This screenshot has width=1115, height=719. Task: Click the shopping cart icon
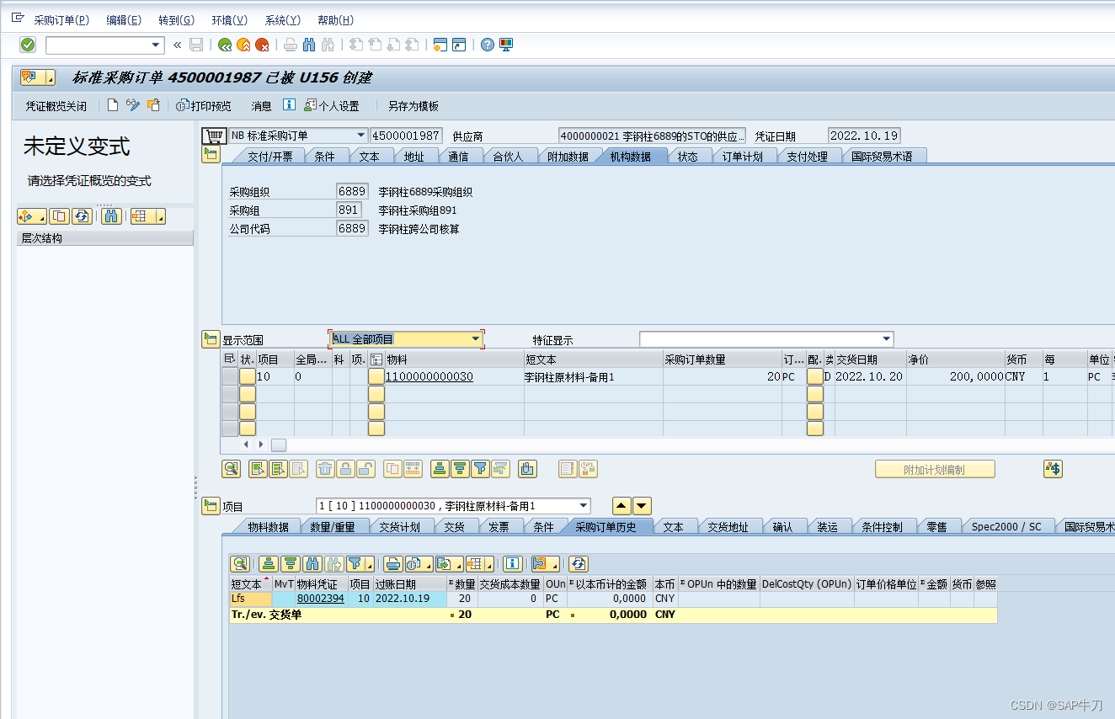click(215, 136)
